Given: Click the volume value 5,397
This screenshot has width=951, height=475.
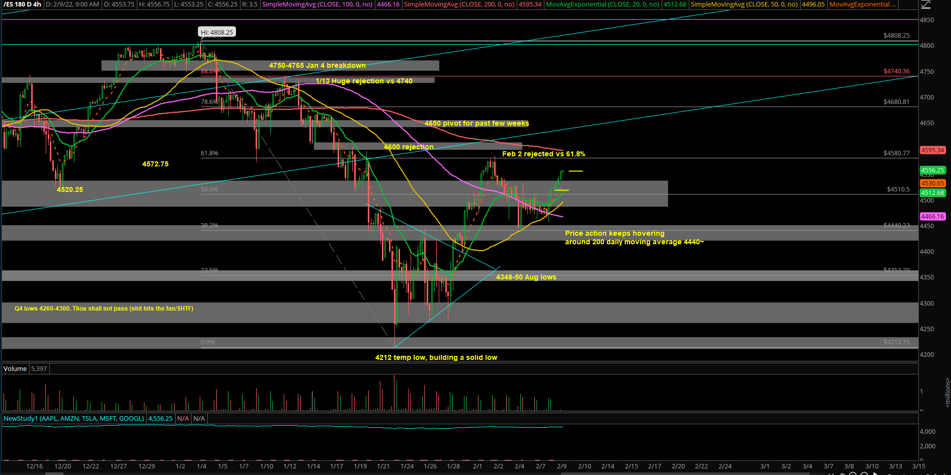Looking at the screenshot, I should (39, 368).
